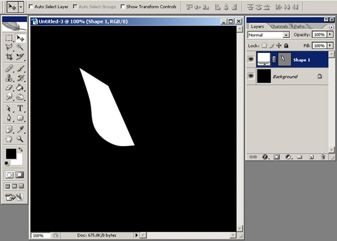Activate the Type tool
The width and height of the screenshot is (337, 241).
click(x=20, y=108)
